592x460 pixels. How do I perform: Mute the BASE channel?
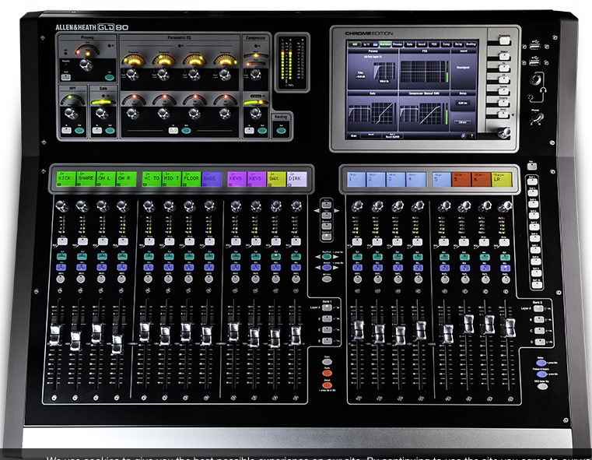[x=209, y=242]
